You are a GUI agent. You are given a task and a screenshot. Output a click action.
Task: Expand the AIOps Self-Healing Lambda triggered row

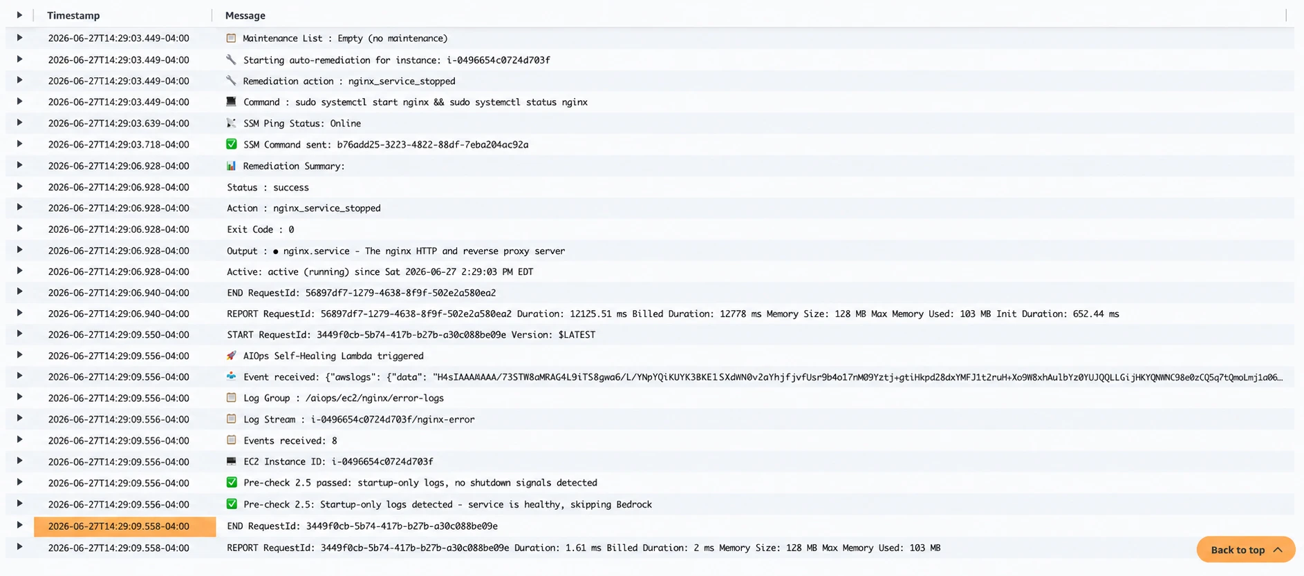pos(19,355)
